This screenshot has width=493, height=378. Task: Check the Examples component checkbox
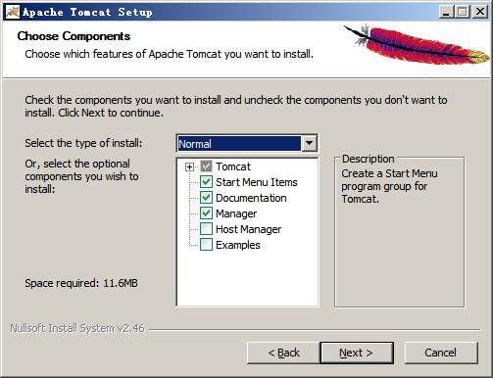pyautogui.click(x=206, y=245)
